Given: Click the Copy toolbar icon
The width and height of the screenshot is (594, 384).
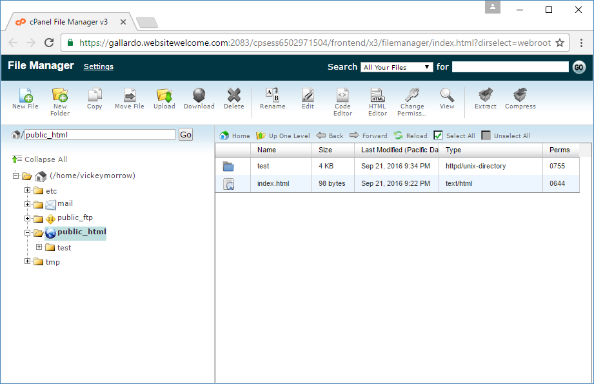Looking at the screenshot, I should 95,95.
